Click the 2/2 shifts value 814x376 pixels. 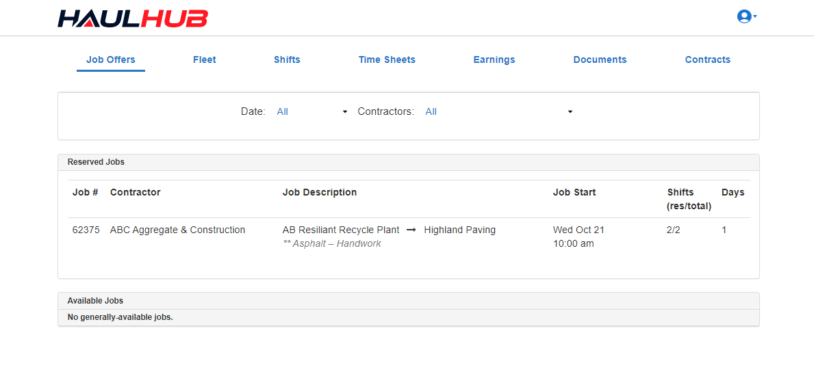coord(674,230)
